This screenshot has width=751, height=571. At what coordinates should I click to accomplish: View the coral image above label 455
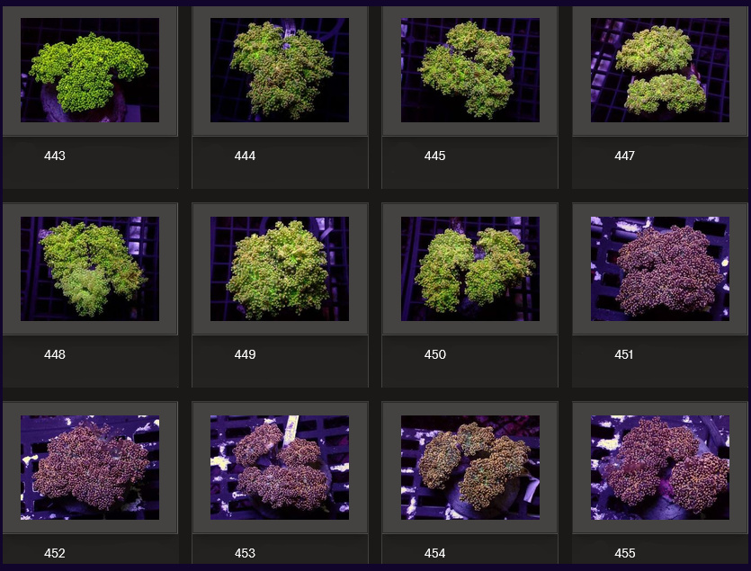tap(660, 468)
